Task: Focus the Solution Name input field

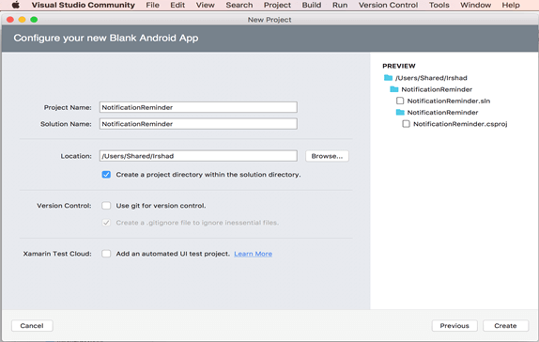Action: [198, 123]
